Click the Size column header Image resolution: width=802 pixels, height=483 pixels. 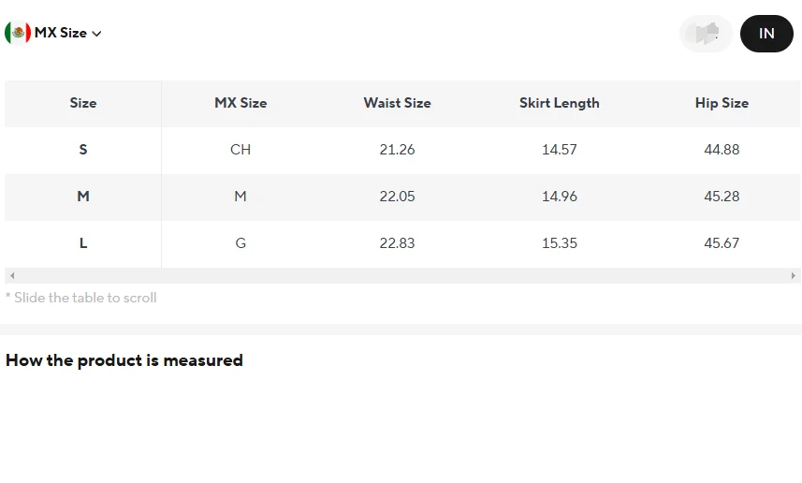(83, 103)
